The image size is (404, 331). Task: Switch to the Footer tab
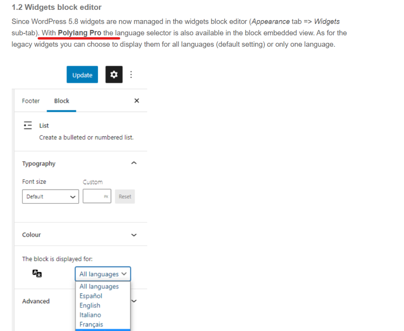[x=31, y=101]
